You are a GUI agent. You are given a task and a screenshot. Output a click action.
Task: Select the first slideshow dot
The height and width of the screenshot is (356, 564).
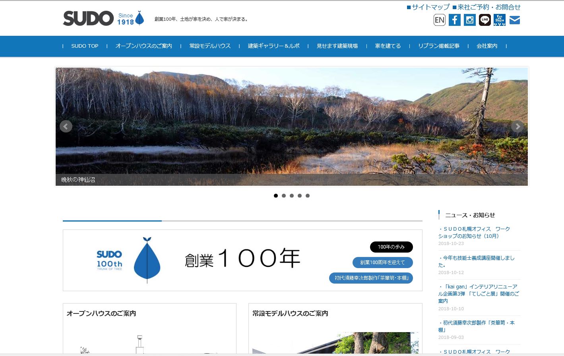click(276, 196)
